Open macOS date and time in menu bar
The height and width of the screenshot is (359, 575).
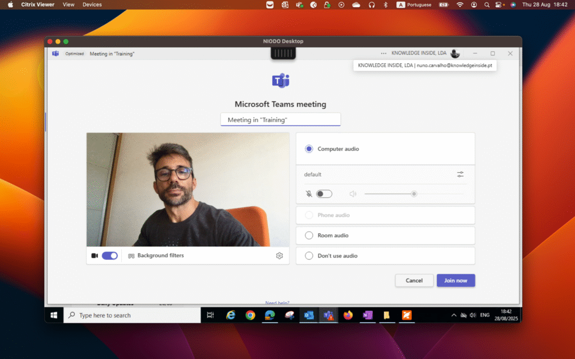[545, 4]
